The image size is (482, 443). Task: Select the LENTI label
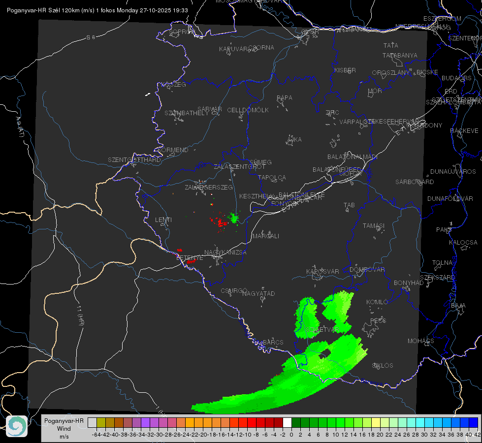point(163,220)
